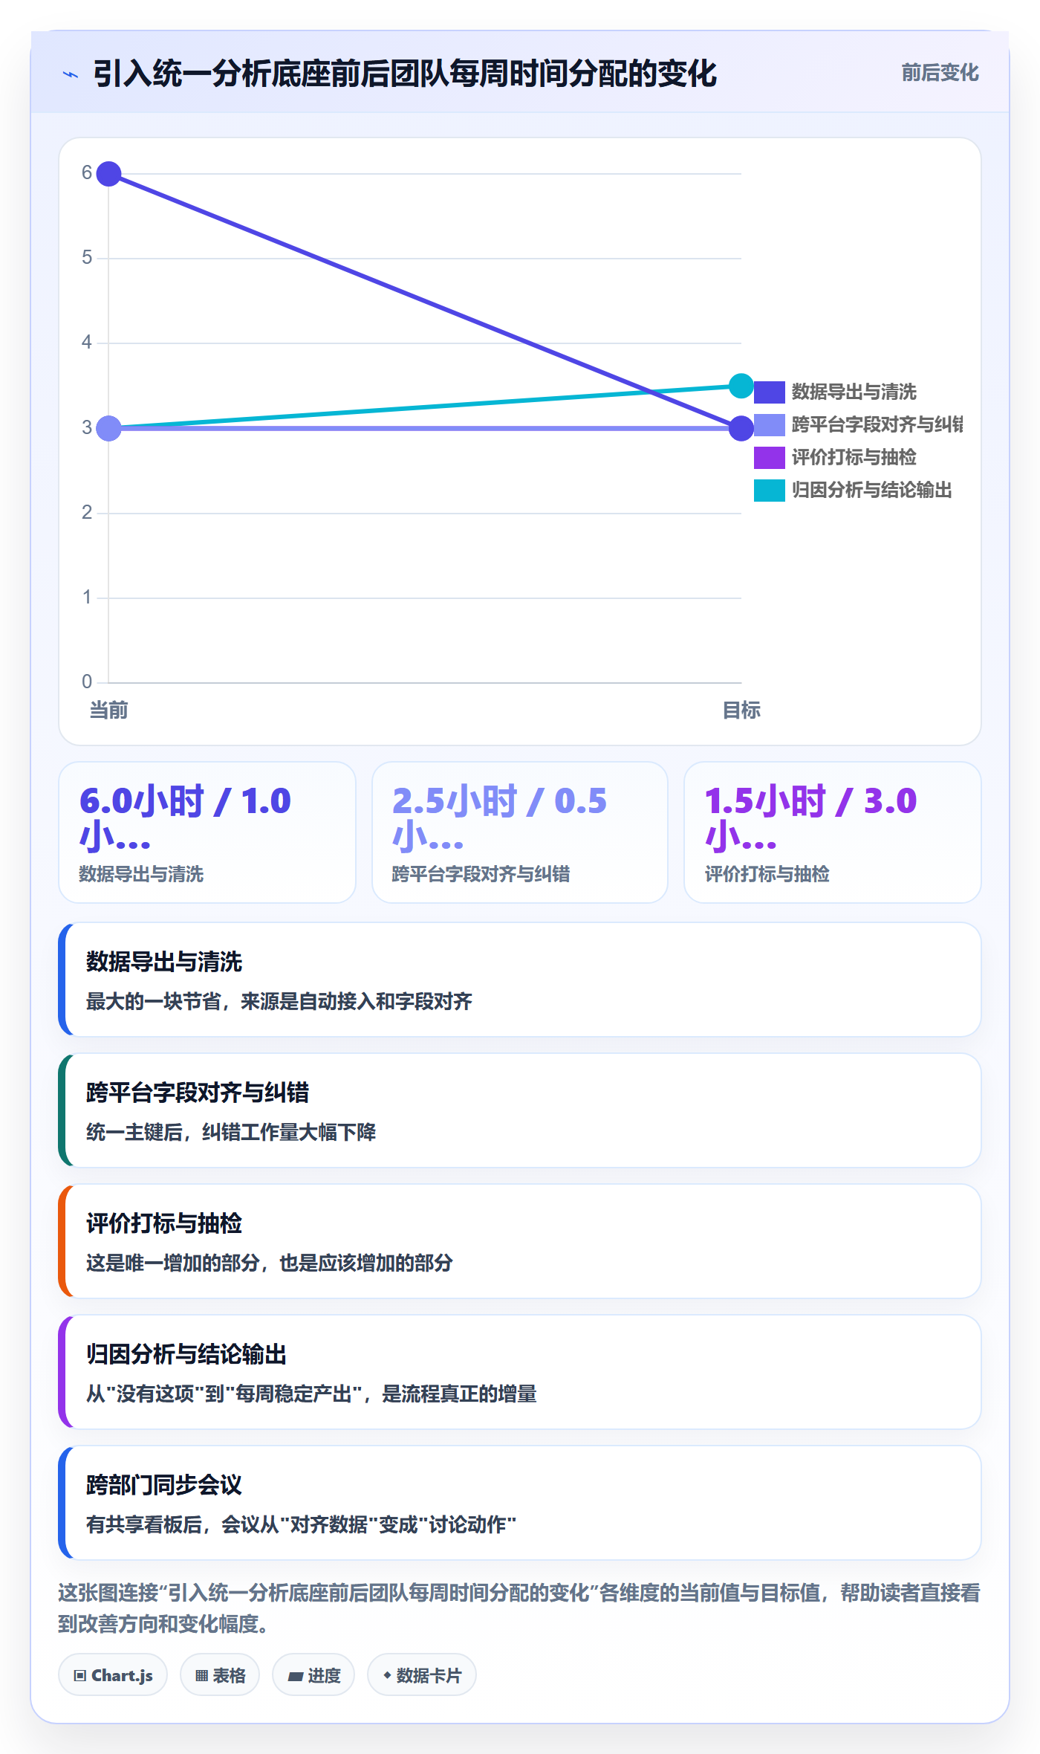The width and height of the screenshot is (1040, 1754).
Task: Click "统一主键后，纠错工作量大幅下降" text
Action: coord(231,1132)
